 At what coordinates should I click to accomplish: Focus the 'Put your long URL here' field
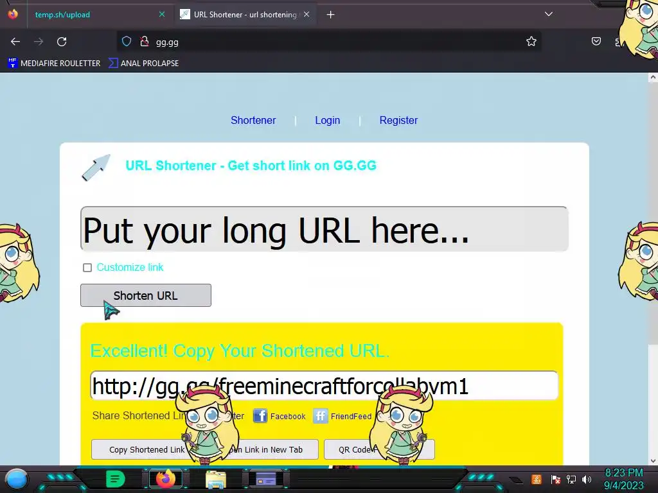(x=324, y=229)
